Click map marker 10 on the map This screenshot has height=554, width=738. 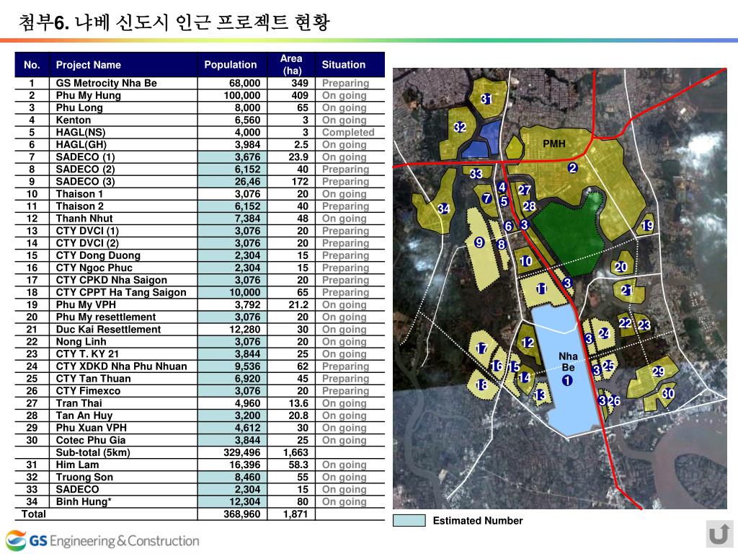click(x=525, y=261)
